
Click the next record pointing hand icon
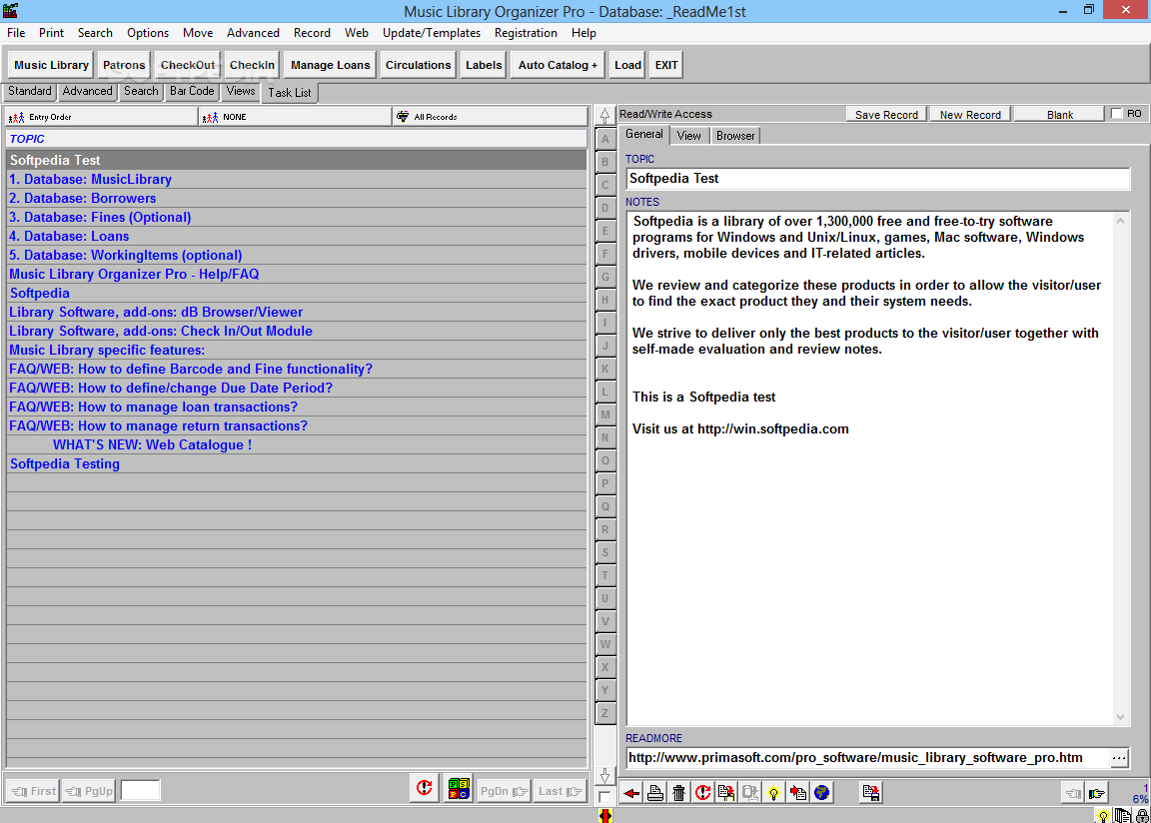pyautogui.click(x=1097, y=793)
